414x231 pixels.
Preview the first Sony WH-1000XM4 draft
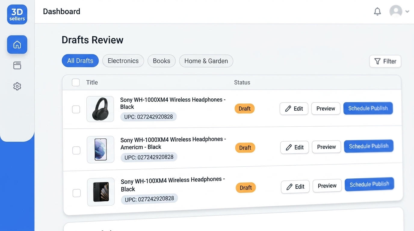326,109
